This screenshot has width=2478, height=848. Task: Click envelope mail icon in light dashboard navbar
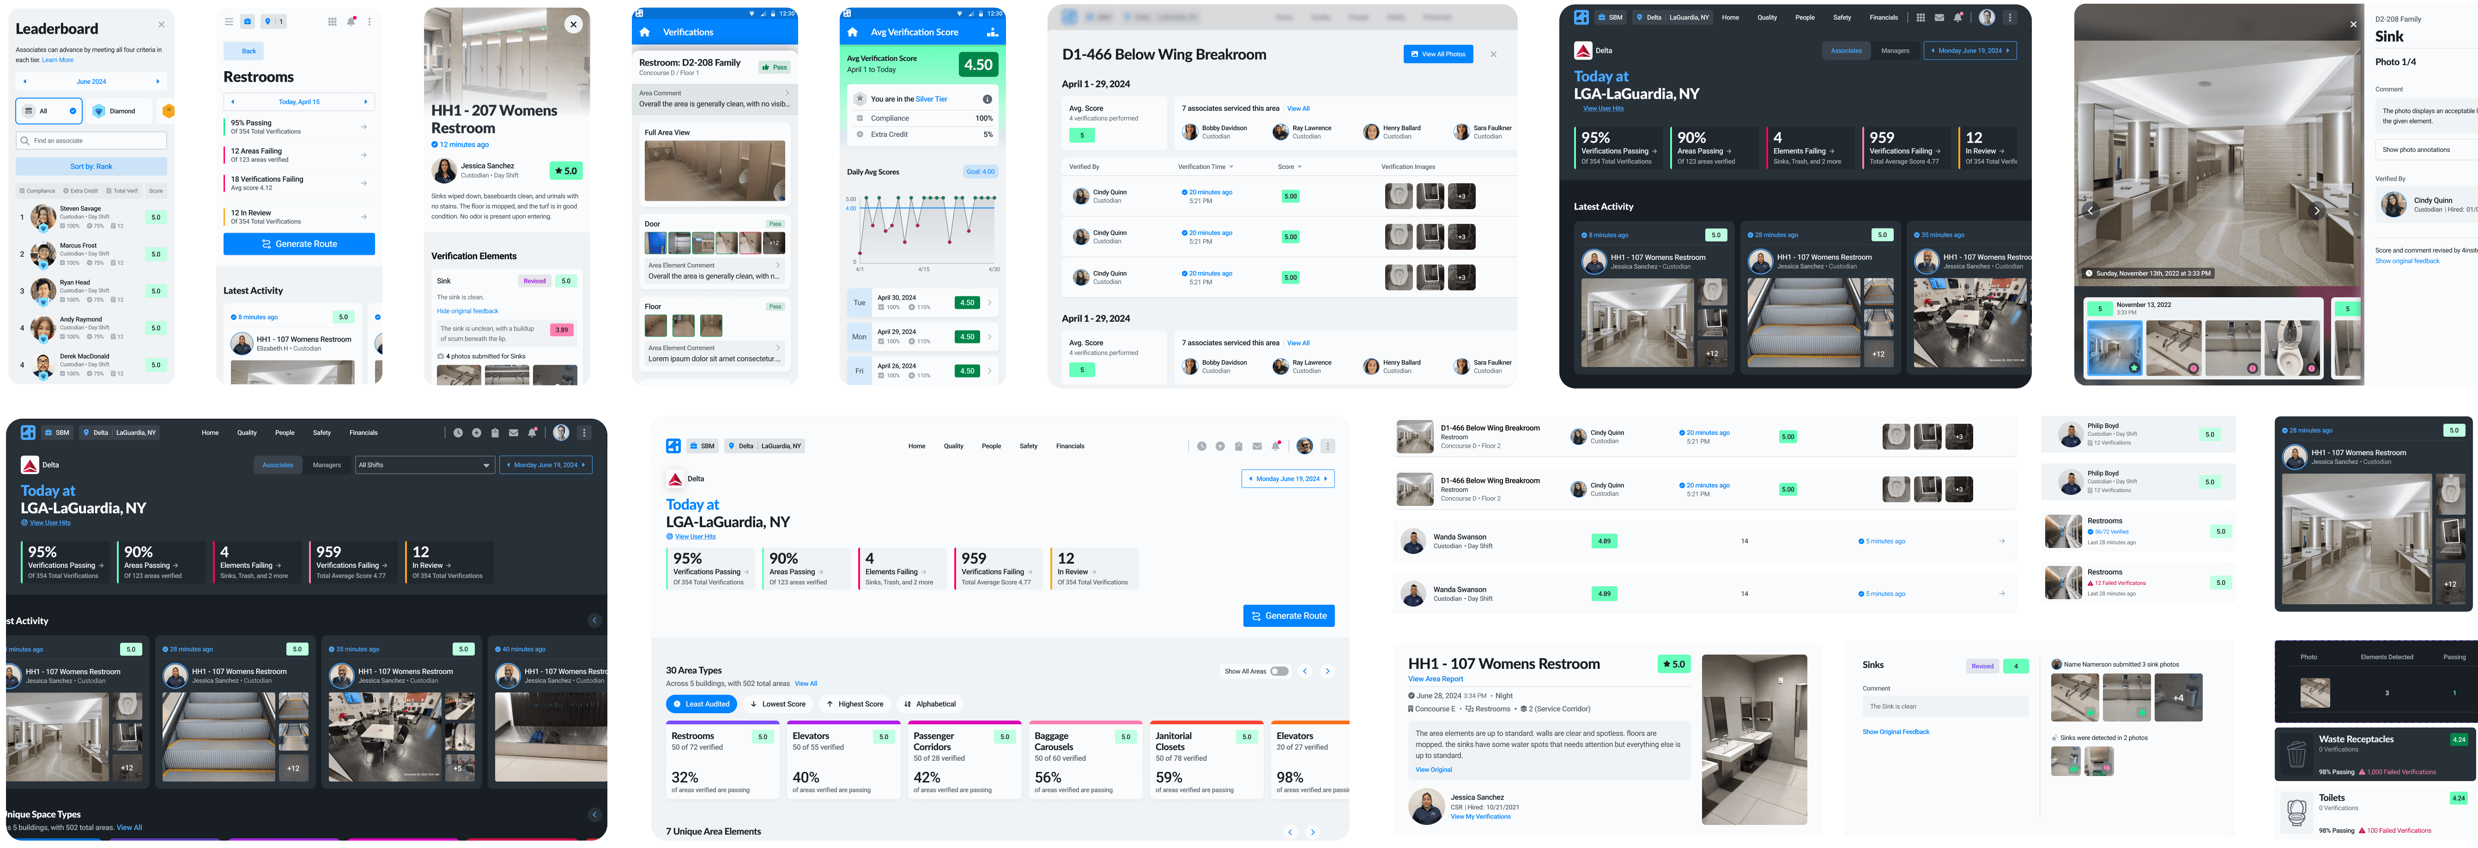1256,446
